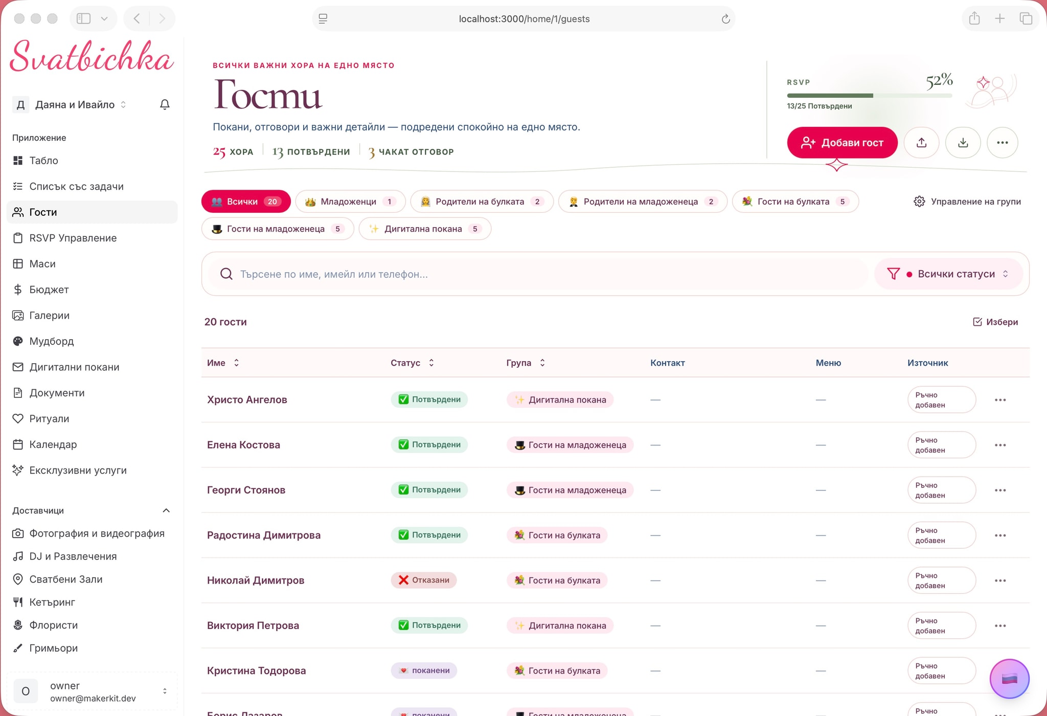
Task: Click Избери to select guests
Action: (x=995, y=322)
